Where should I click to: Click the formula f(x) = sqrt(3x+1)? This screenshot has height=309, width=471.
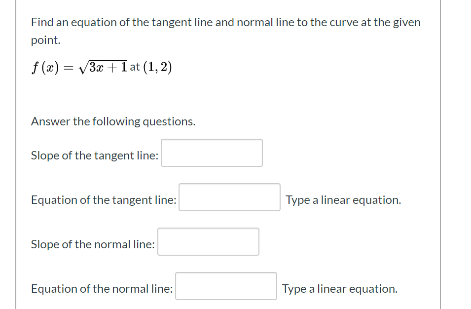click(x=79, y=66)
